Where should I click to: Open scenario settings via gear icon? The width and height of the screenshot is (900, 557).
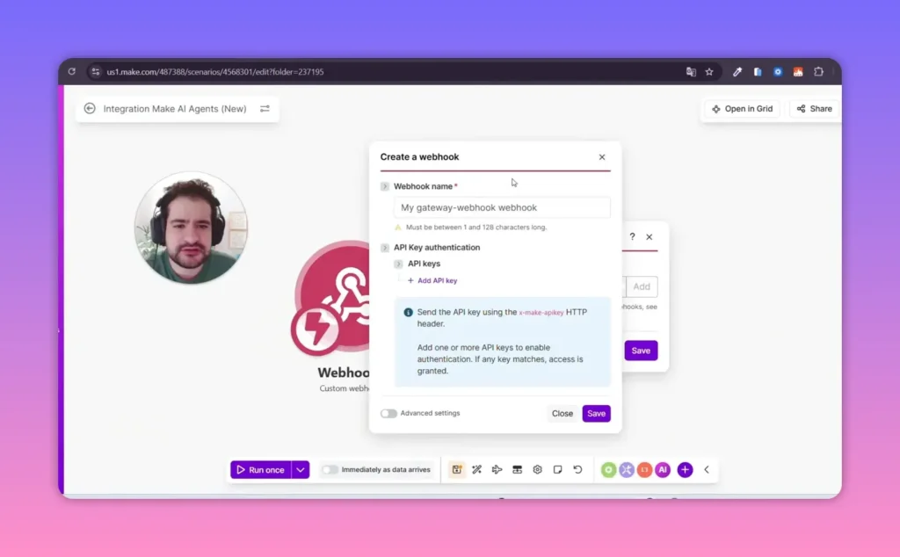click(x=537, y=469)
